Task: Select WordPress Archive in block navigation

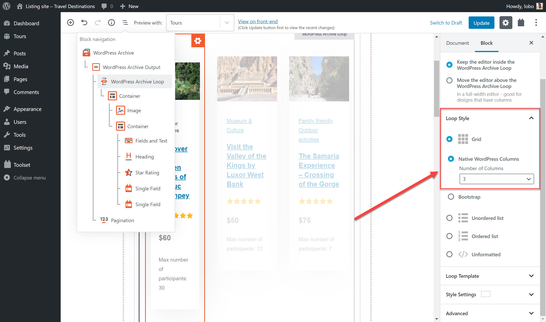Action: (108, 53)
